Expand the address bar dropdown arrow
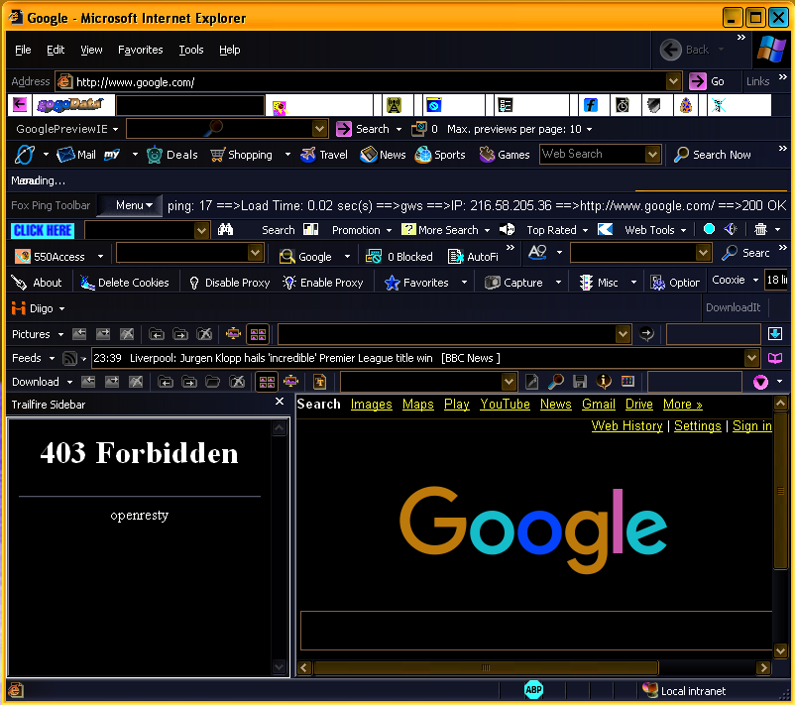 pos(673,81)
